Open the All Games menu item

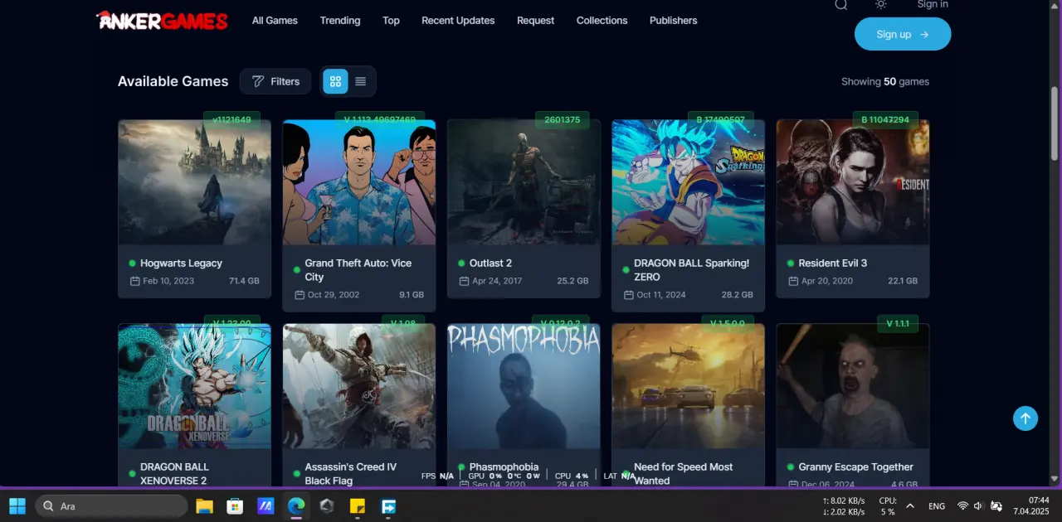pos(275,20)
